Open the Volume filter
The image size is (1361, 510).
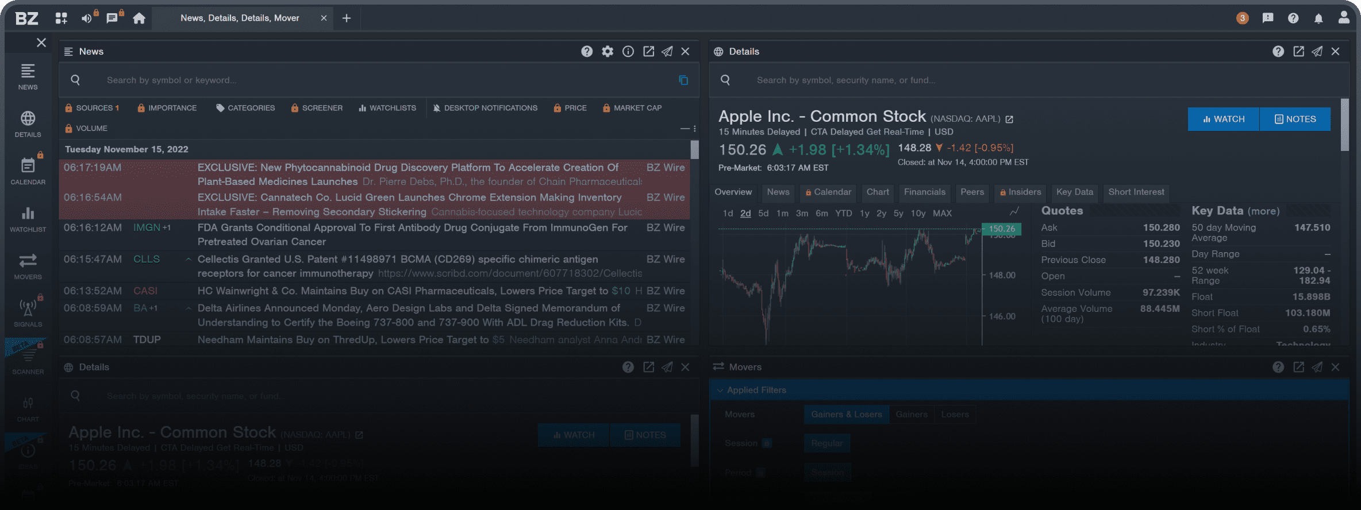click(86, 129)
